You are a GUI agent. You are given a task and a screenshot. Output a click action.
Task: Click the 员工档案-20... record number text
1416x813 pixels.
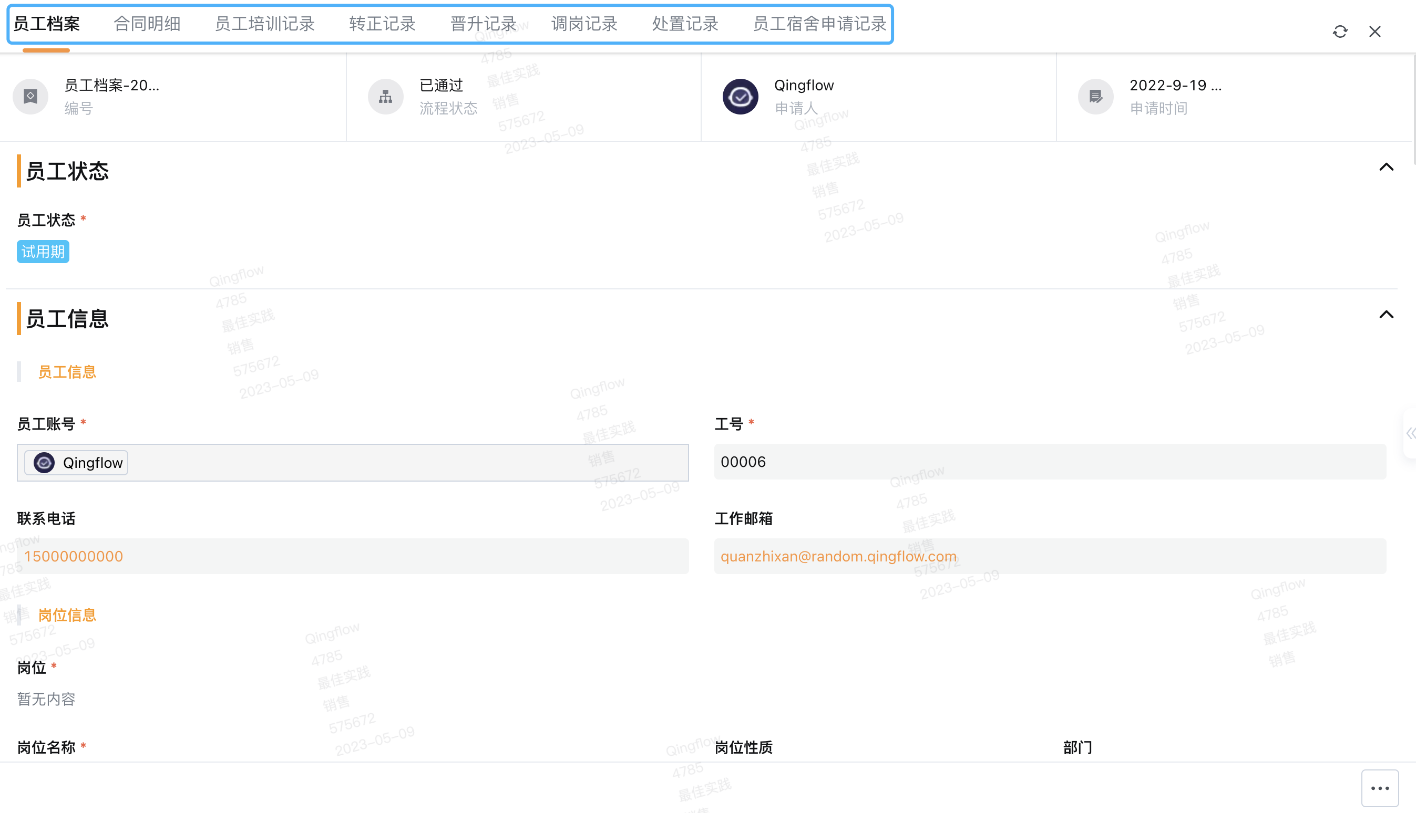[x=112, y=86]
